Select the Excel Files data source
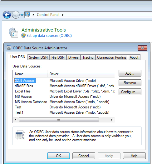 pyautogui.click(x=23, y=91)
